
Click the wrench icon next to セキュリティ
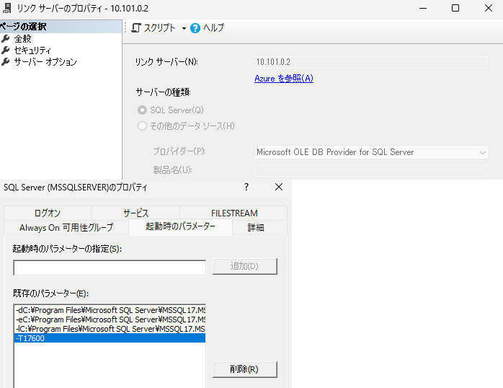tap(6, 50)
